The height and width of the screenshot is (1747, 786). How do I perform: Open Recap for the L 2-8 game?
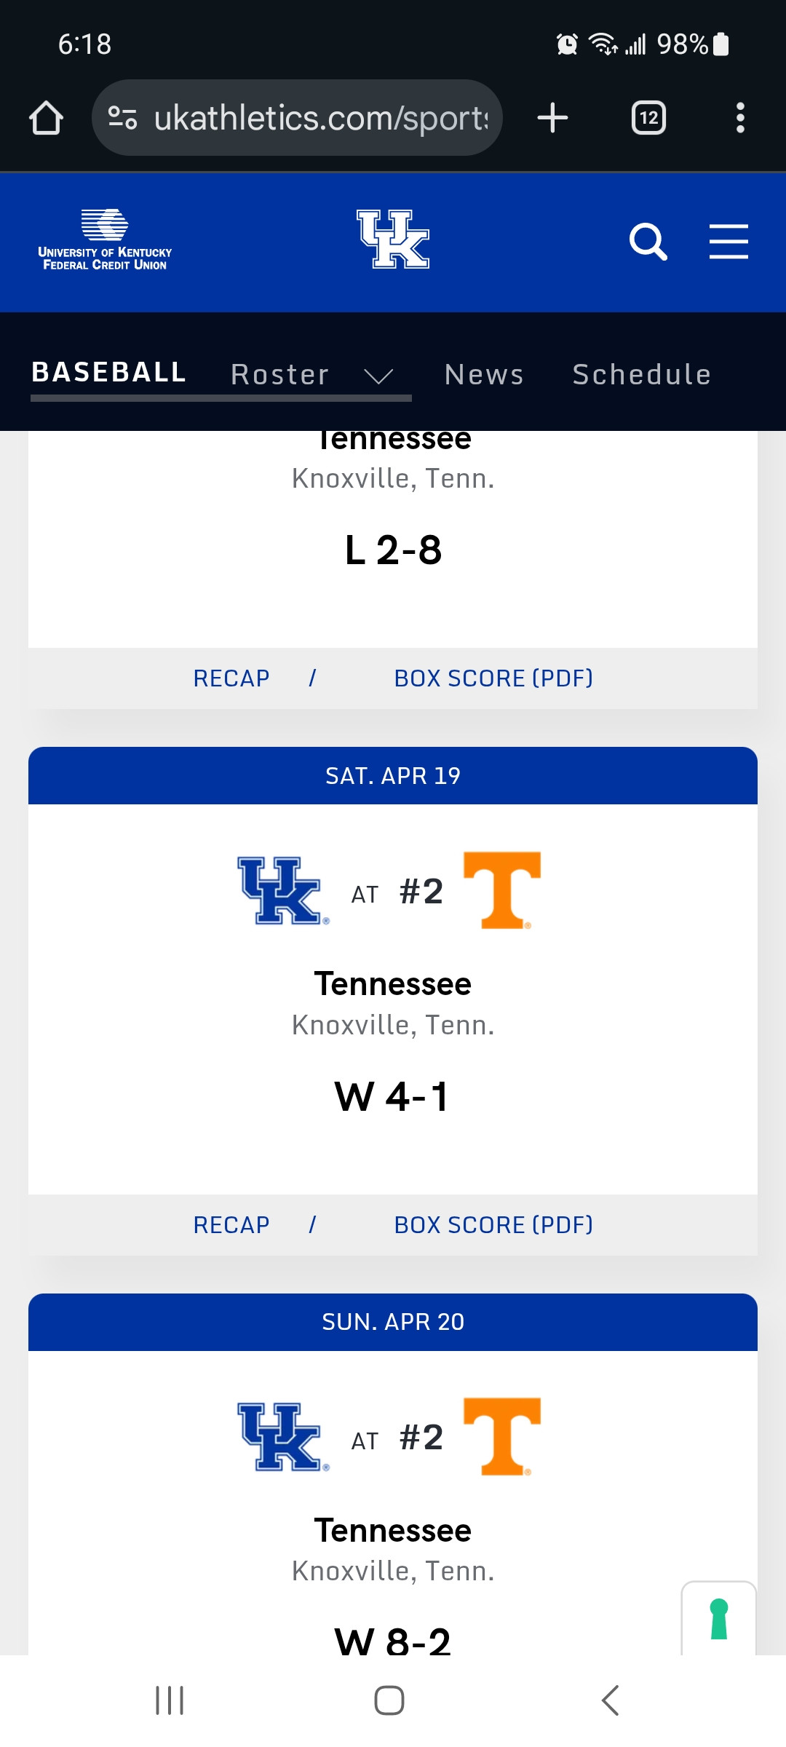(x=231, y=678)
